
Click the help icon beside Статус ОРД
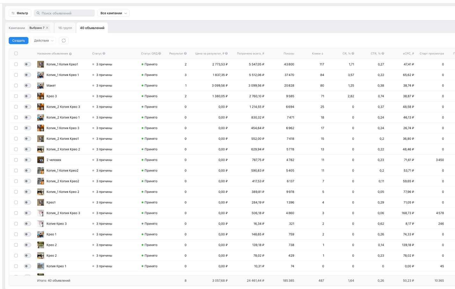point(160,54)
